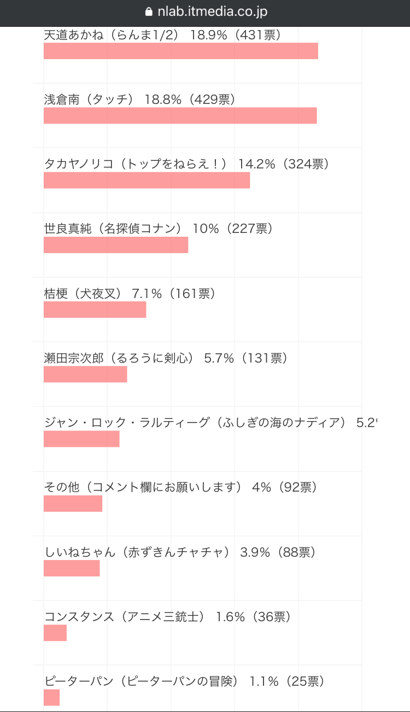
Task: Tap the 天道あかね (らんま1/2) result bar
Action: click(x=181, y=51)
